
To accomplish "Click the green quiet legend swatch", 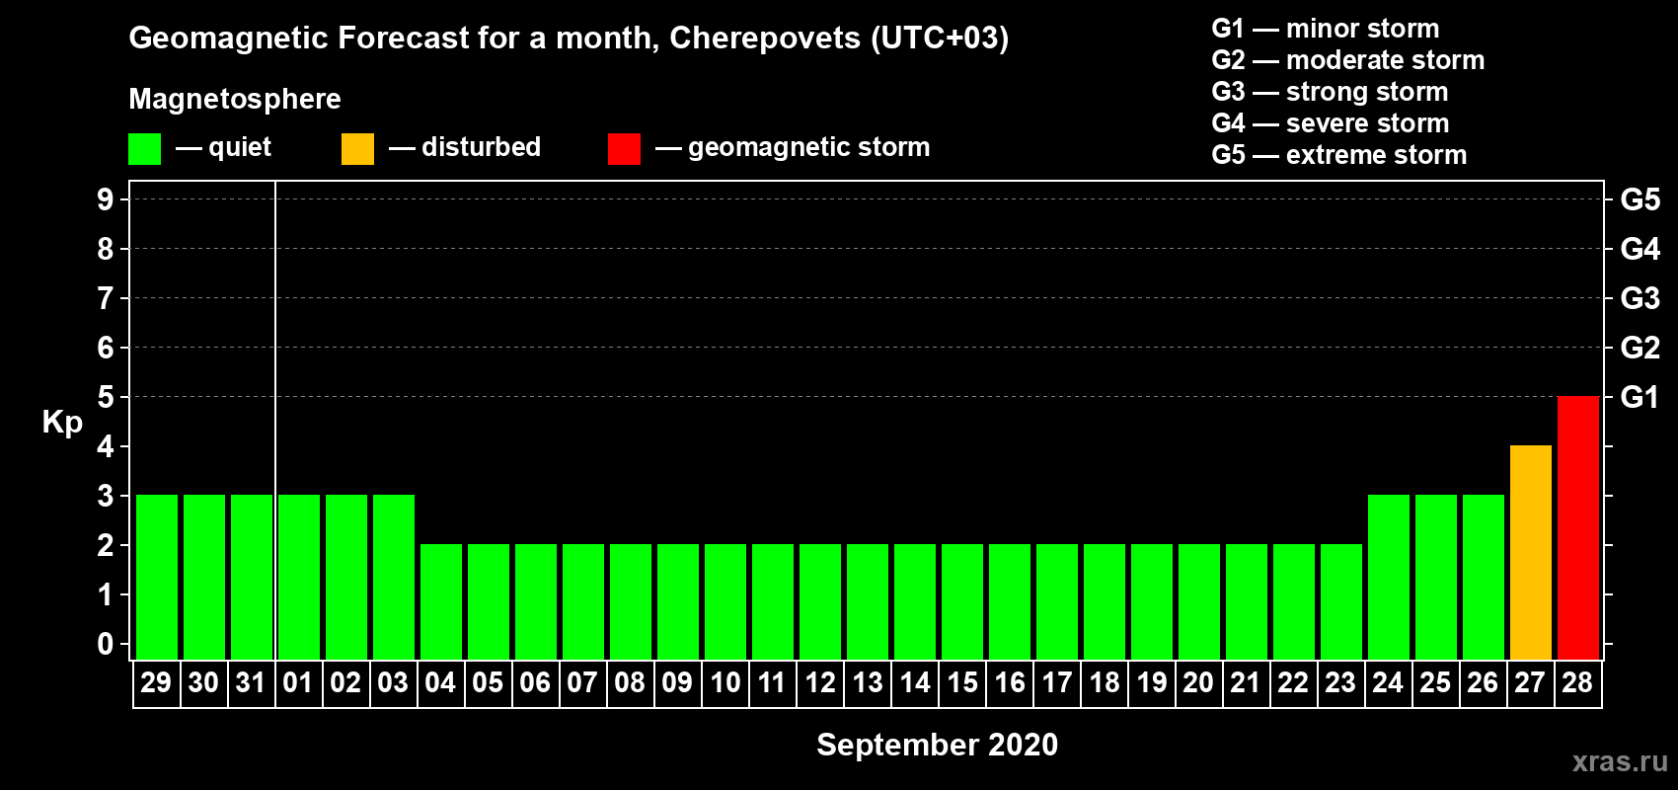I will point(145,149).
